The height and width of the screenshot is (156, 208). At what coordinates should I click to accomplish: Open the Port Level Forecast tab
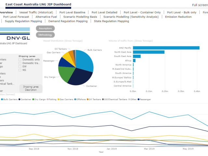pyautogui.click(x=16, y=17)
